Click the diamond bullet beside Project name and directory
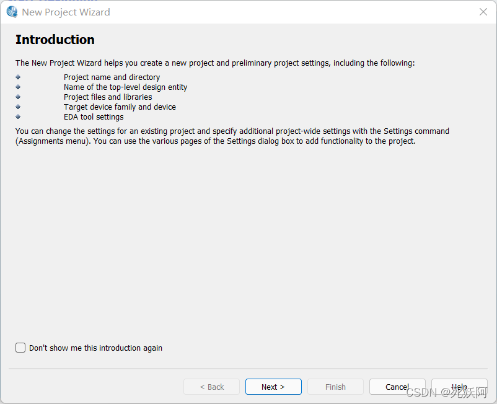 click(x=18, y=77)
